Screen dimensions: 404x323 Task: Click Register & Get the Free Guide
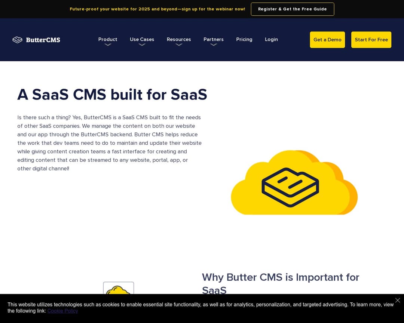coord(292,9)
